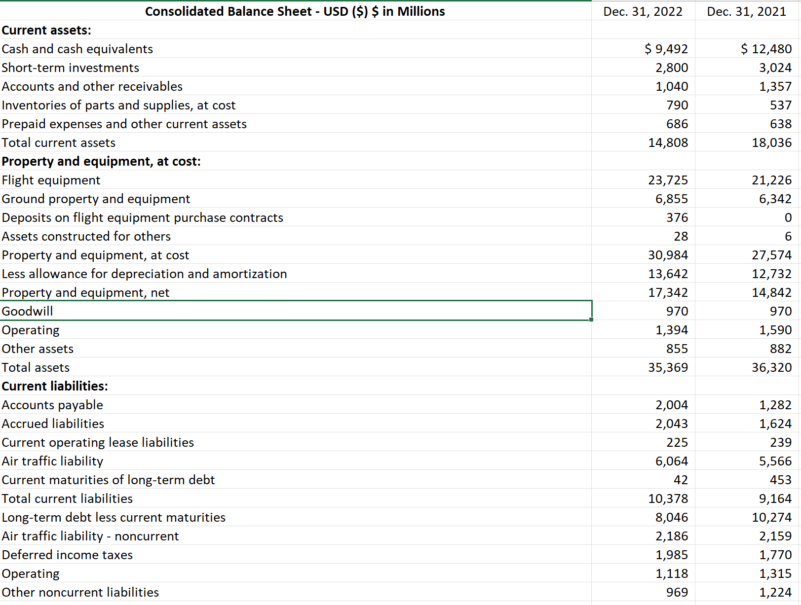Click the 14,808 total current assets value
The height and width of the screenshot is (605, 801).
click(668, 142)
